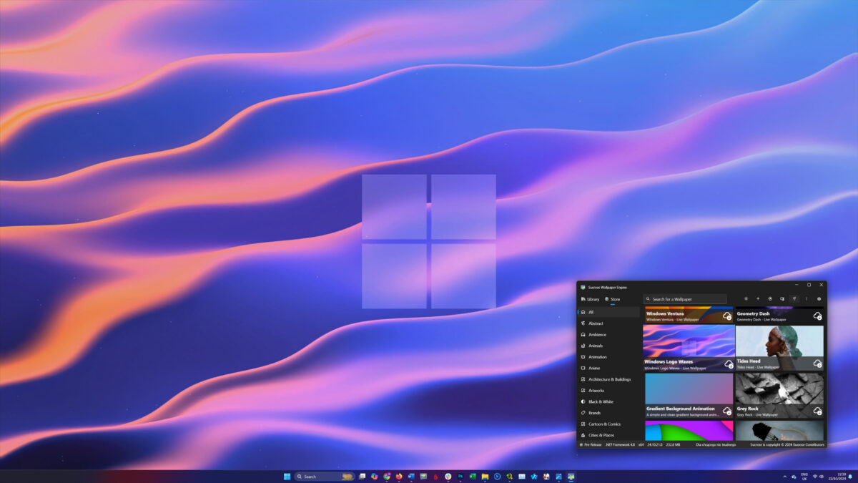
Task: Switch to the Library tab
Action: point(592,299)
